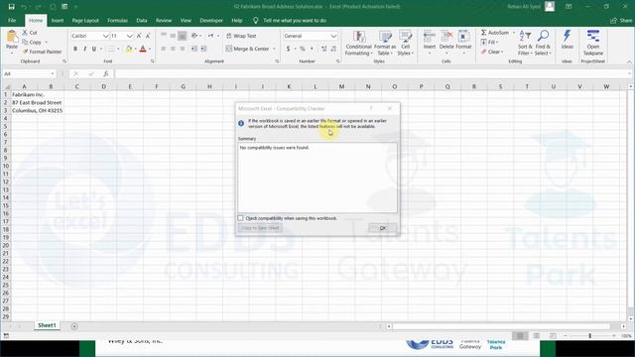Screen dimensions: 635x357
Task: Click the Save icon in quick access toolbar
Action: point(11,7)
